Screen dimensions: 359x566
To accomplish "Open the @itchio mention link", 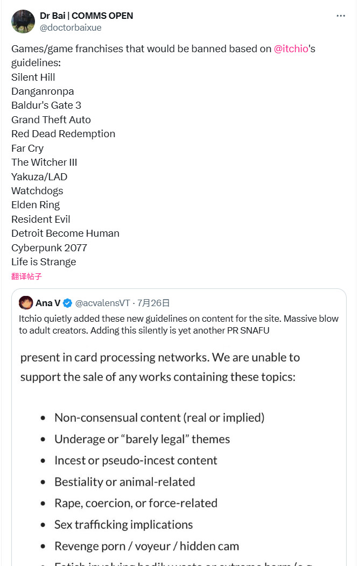I will (291, 48).
